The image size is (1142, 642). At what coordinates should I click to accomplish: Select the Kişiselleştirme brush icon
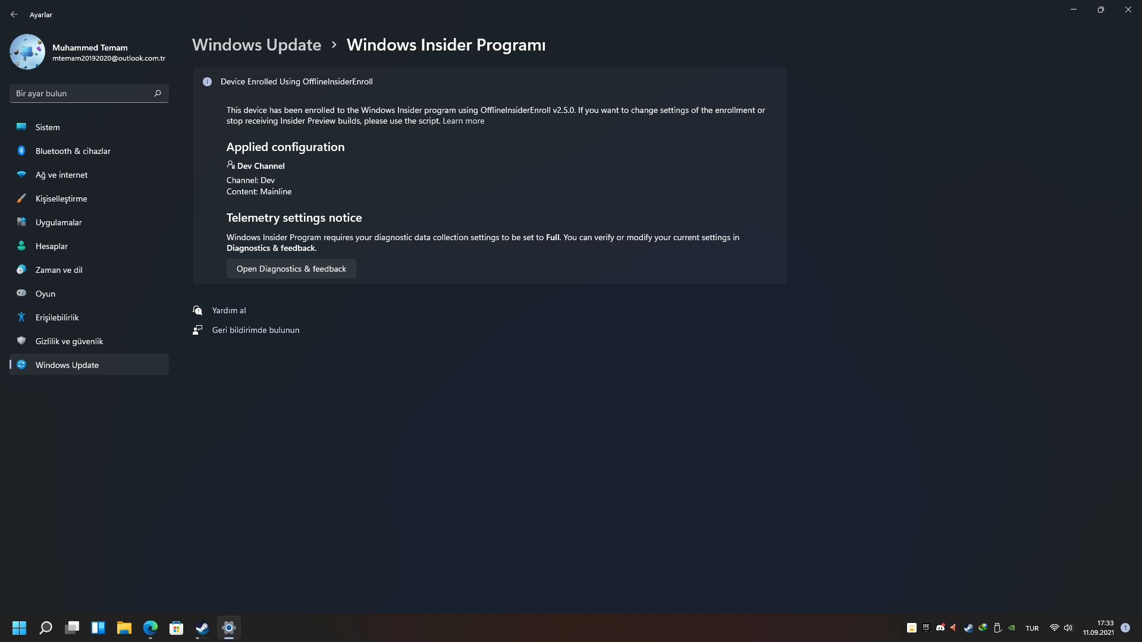tap(21, 199)
